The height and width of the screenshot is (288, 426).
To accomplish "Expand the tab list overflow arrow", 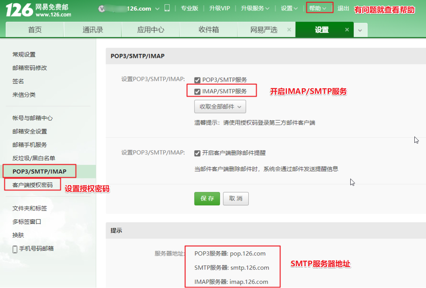I will [360, 30].
